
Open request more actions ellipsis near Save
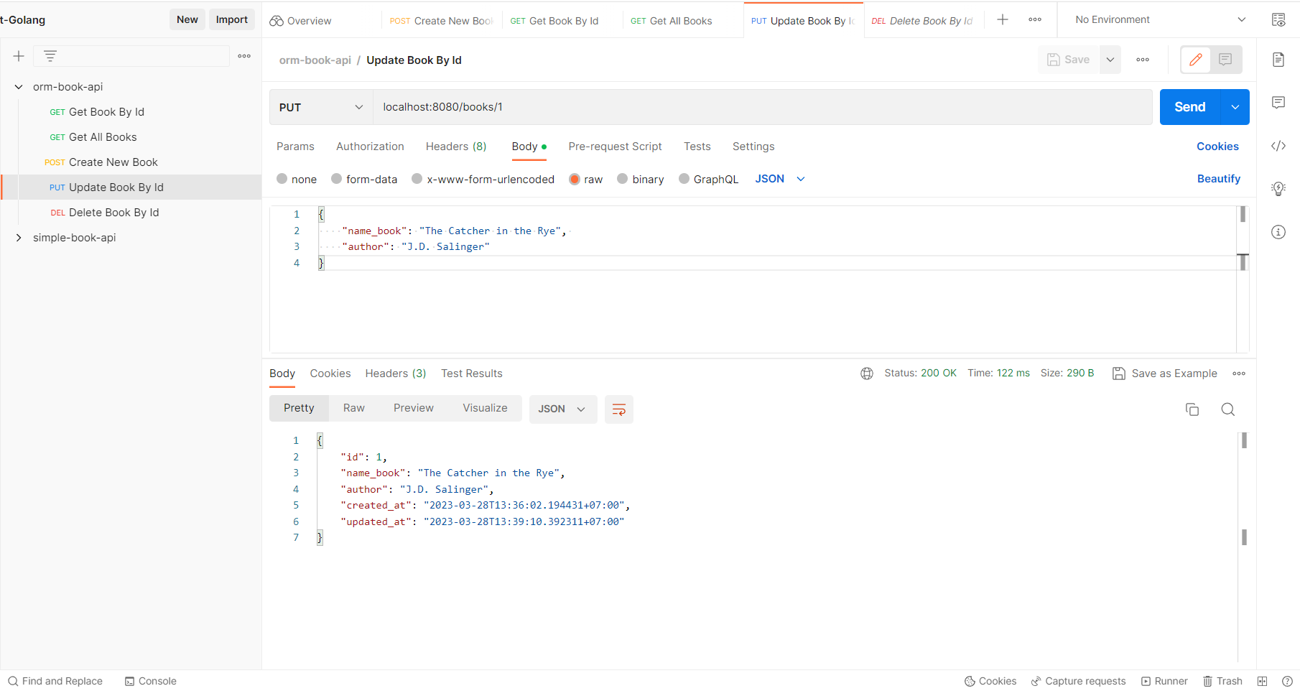pyautogui.click(x=1143, y=60)
